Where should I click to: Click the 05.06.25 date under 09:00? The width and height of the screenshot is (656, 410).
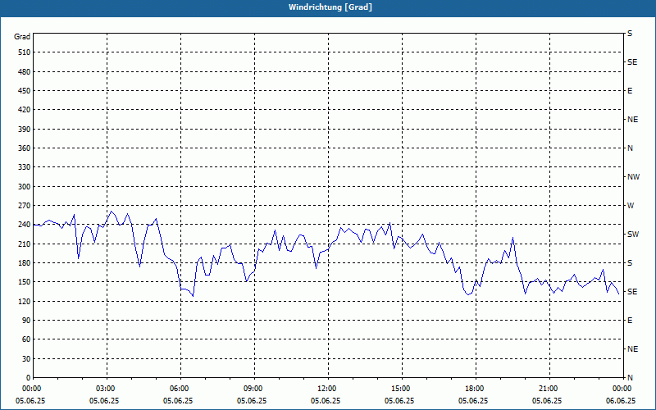click(252, 401)
